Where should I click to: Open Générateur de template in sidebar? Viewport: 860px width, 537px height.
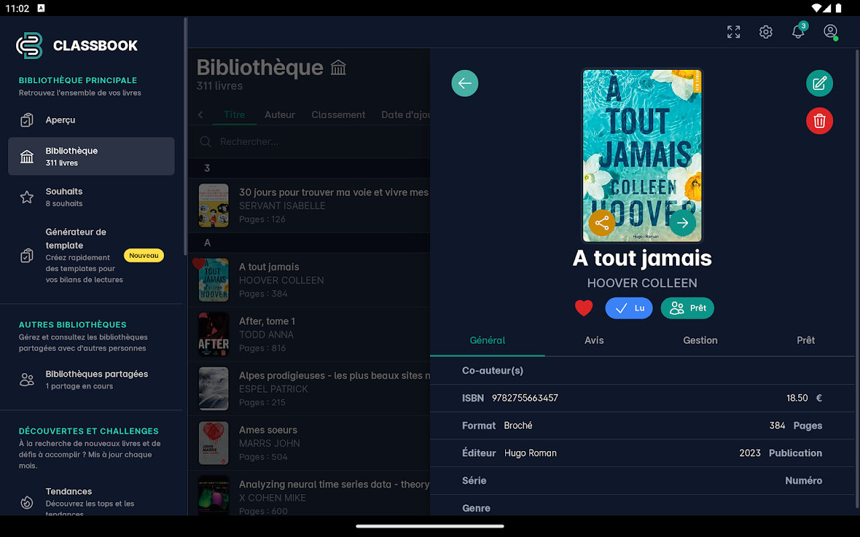pyautogui.click(x=91, y=255)
